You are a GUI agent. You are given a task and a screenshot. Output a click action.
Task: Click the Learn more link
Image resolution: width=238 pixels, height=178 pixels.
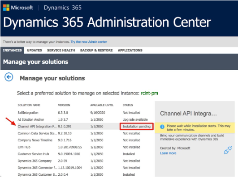pyautogui.click(x=168, y=153)
